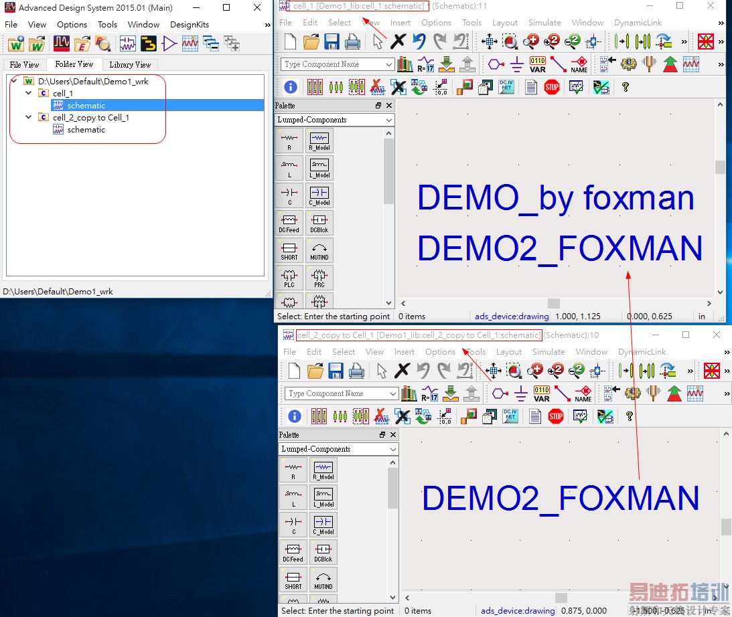This screenshot has height=617, width=732.
Task: Click cell_1 palette vertical scrollbar thumb
Action: coord(388,171)
